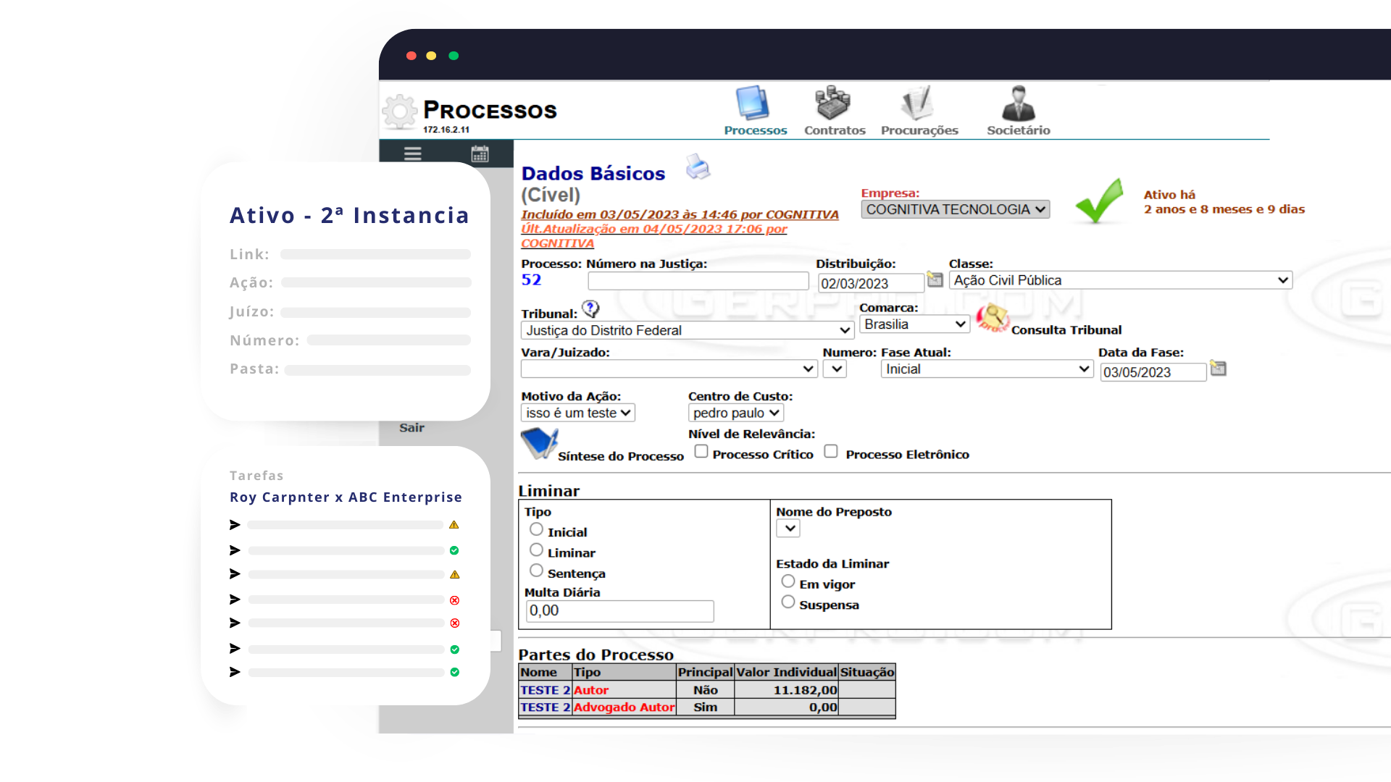1391x782 pixels.
Task: Click the Tribunal help question mark icon
Action: [x=591, y=309]
